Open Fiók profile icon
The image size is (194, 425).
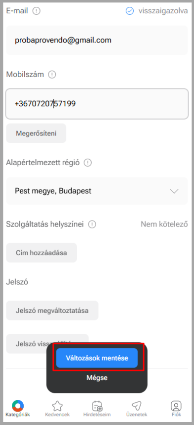click(176, 409)
